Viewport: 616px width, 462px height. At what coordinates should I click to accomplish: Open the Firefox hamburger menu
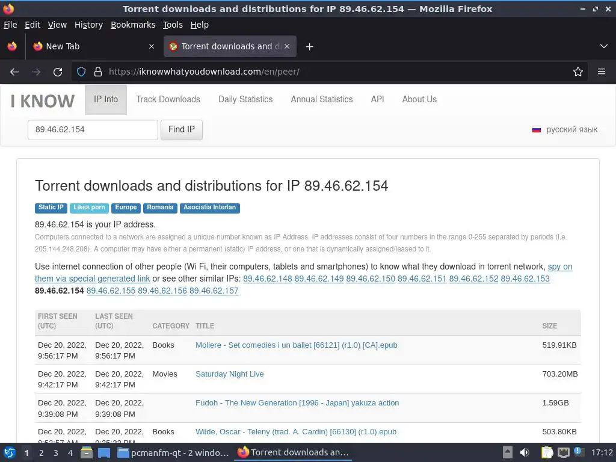pyautogui.click(x=602, y=72)
